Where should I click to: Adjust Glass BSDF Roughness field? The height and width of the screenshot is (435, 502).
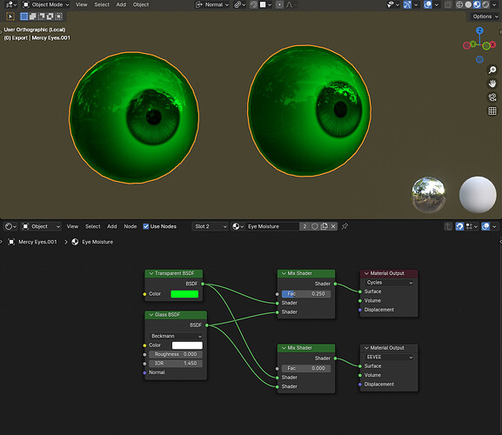(176, 354)
